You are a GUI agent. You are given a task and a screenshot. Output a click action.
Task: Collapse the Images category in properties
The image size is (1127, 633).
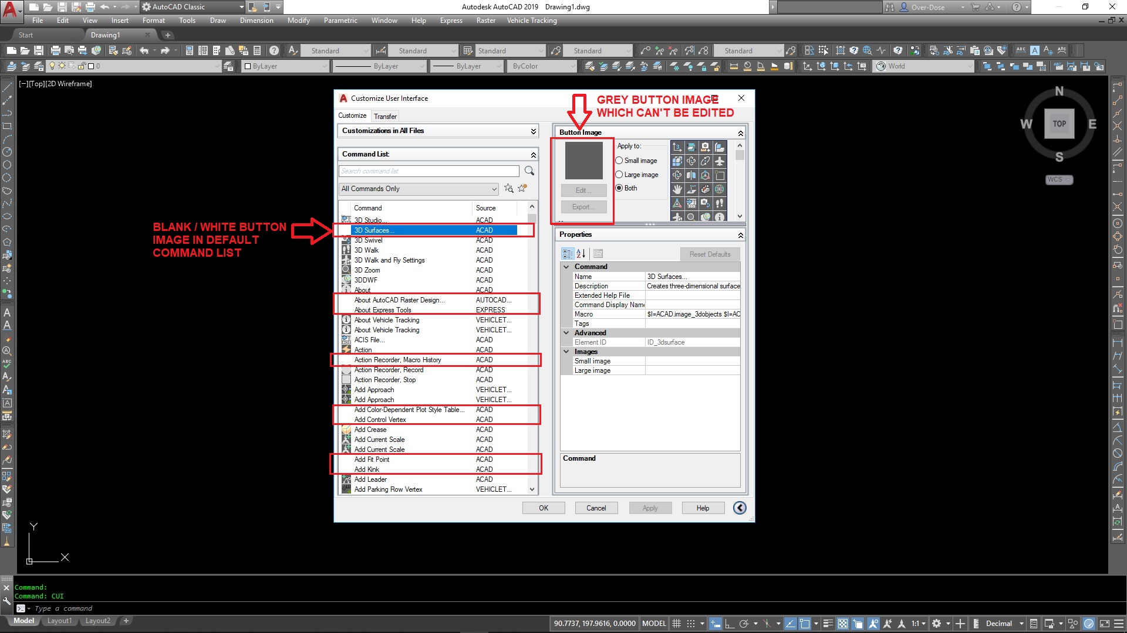[x=566, y=352]
